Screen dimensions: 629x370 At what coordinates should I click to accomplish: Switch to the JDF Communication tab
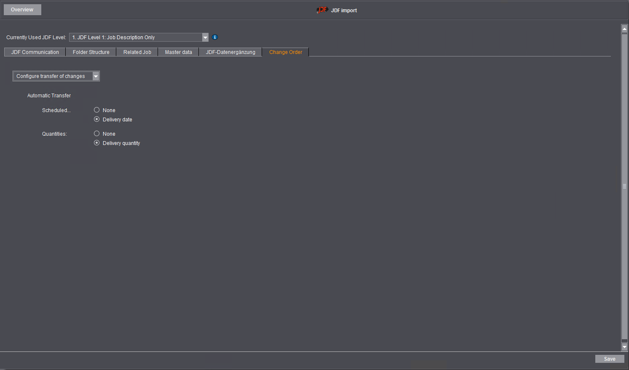pyautogui.click(x=35, y=52)
